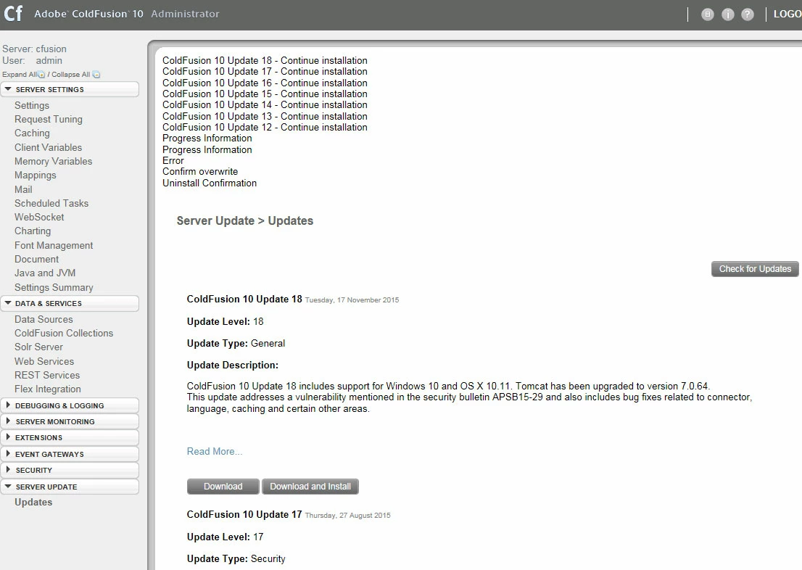The image size is (802, 570).
Task: Click the Logout link in header
Action: coord(787,14)
